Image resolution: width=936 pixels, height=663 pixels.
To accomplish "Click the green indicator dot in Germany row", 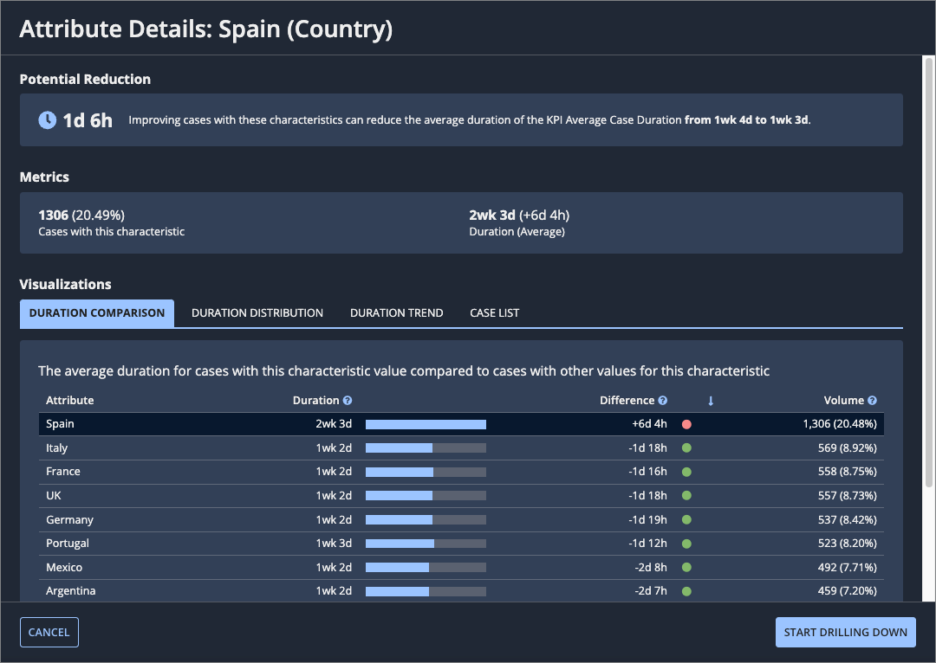I will [x=686, y=520].
